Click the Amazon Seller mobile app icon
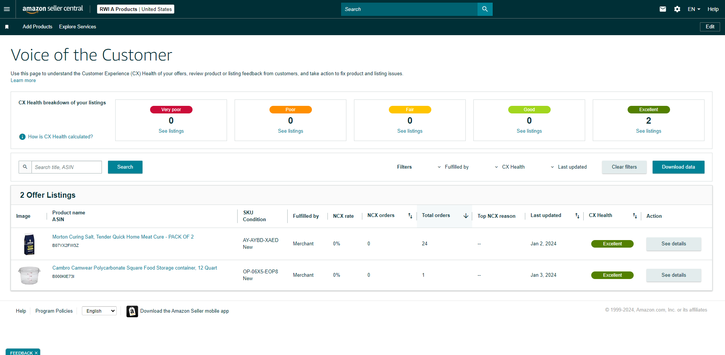The height and width of the screenshot is (355, 725). (x=132, y=311)
